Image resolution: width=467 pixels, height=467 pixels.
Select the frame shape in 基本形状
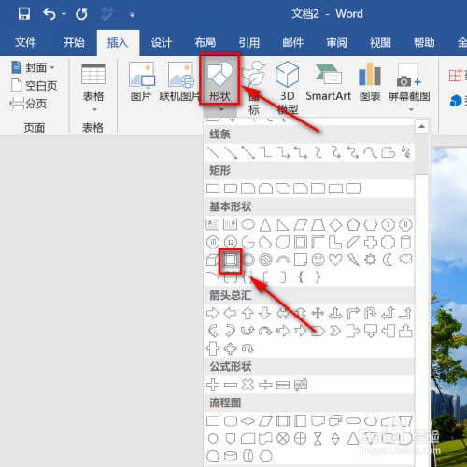click(301, 242)
